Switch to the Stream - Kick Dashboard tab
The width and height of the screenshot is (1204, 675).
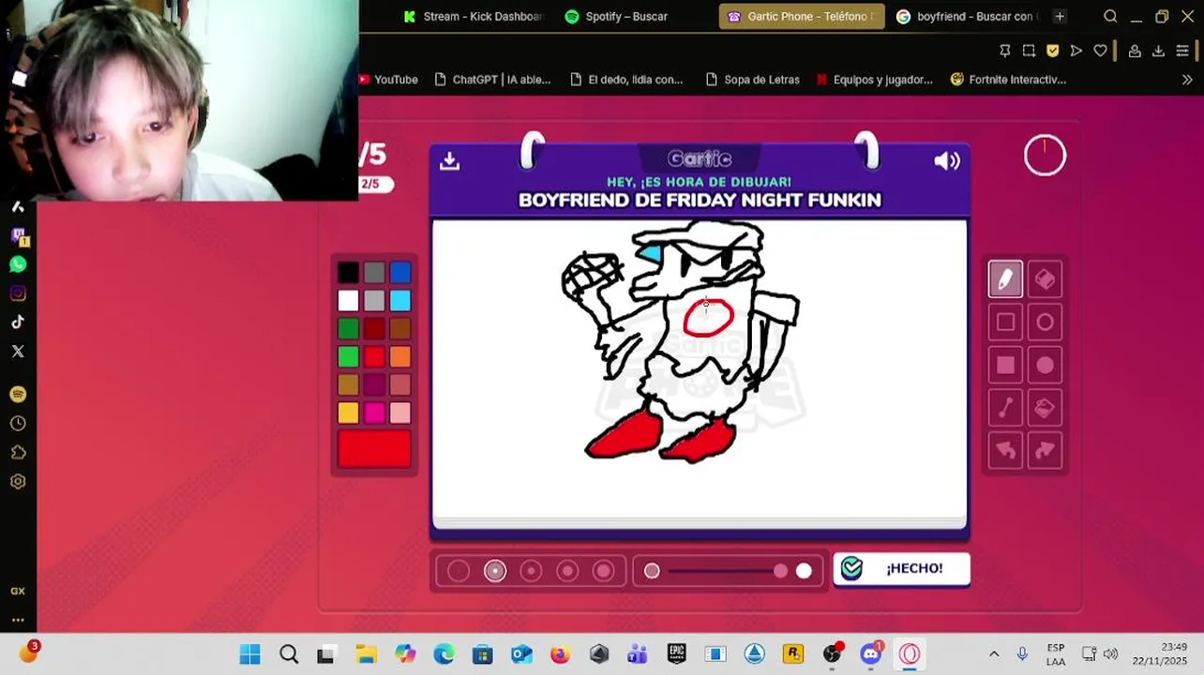tap(474, 16)
